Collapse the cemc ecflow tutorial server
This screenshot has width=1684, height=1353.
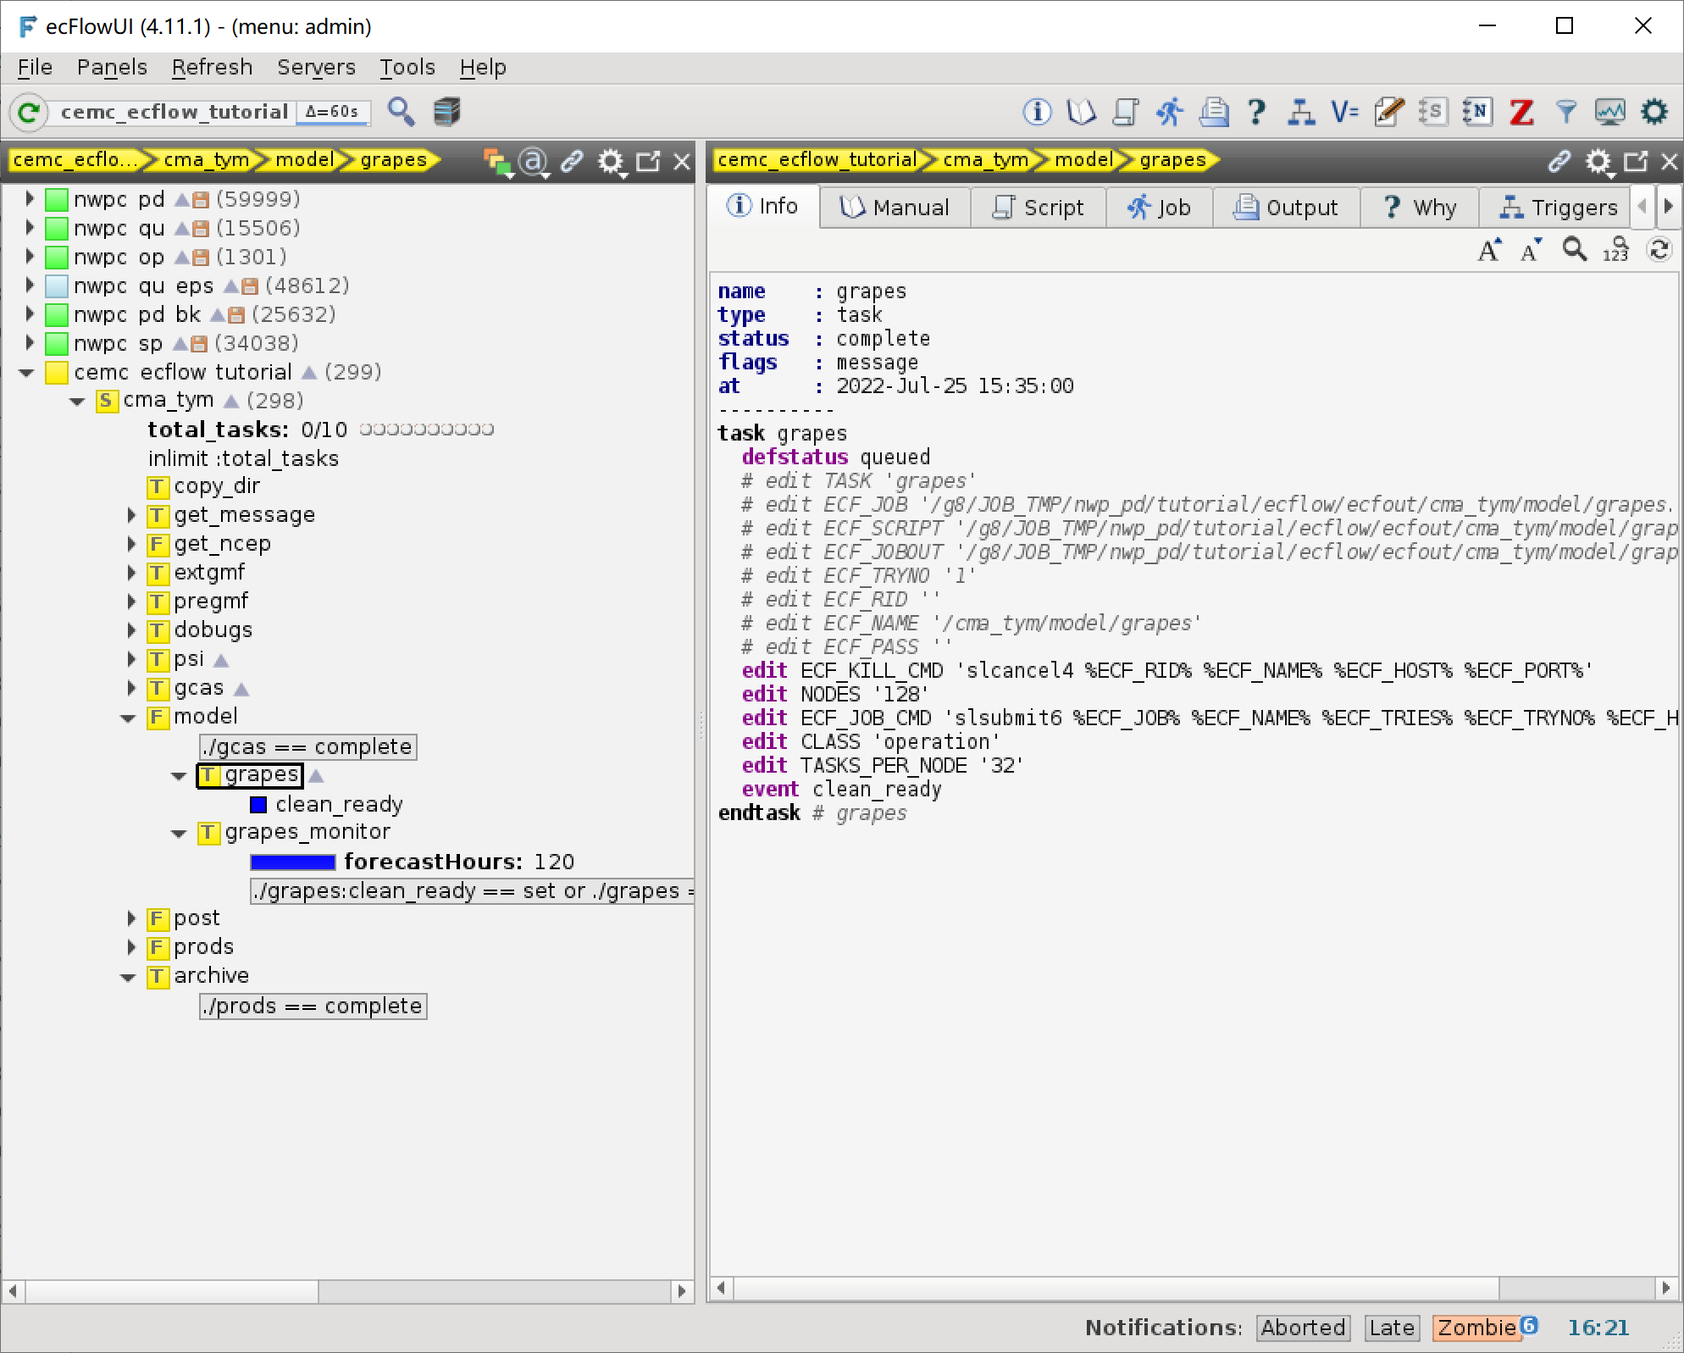(x=27, y=373)
